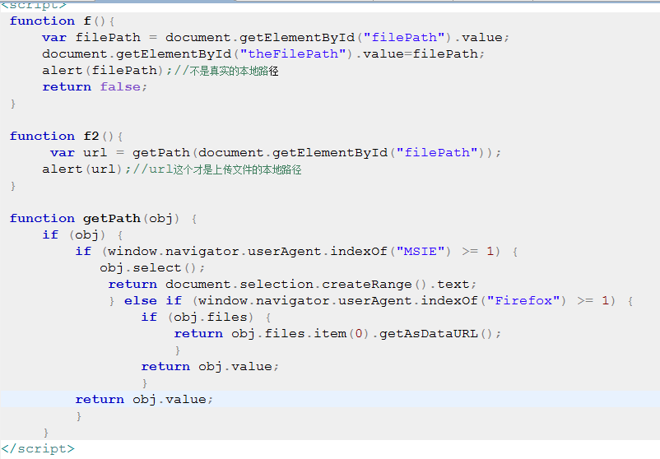Click the "MSIE" string literal

coord(421,252)
